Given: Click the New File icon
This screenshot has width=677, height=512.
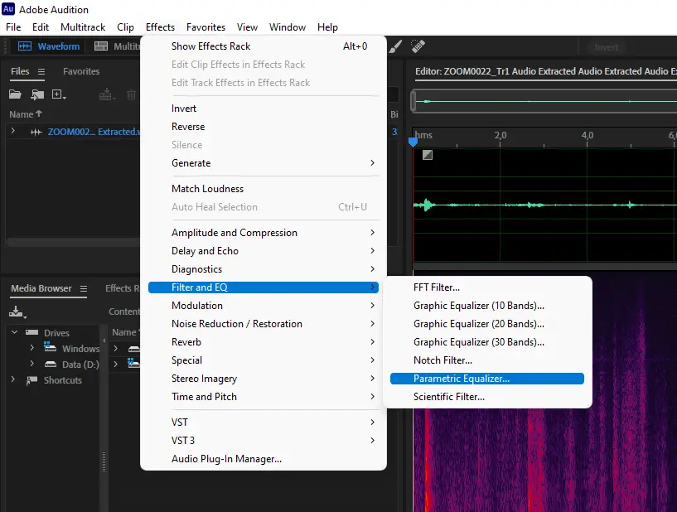Looking at the screenshot, I should pyautogui.click(x=58, y=94).
